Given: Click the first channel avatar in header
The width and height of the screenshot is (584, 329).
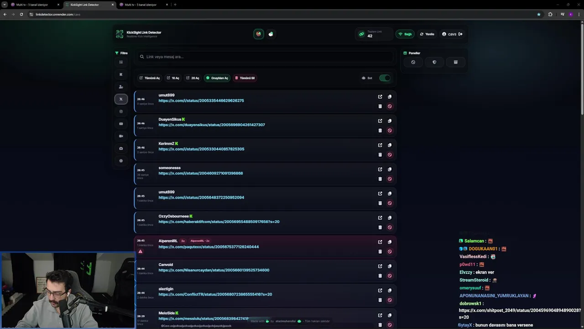Looking at the screenshot, I should point(259,34).
